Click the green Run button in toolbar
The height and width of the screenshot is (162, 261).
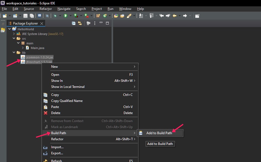coord(66,16)
